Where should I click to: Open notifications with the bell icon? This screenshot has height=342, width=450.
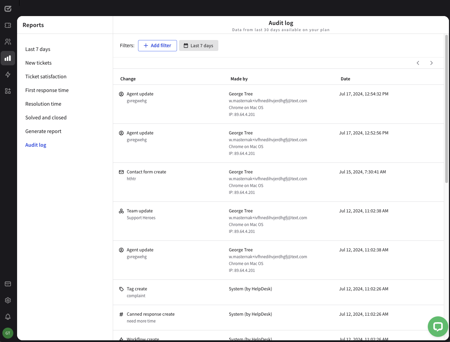(8, 316)
